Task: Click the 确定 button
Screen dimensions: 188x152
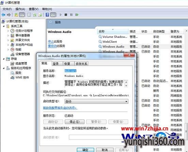Action: (85, 150)
